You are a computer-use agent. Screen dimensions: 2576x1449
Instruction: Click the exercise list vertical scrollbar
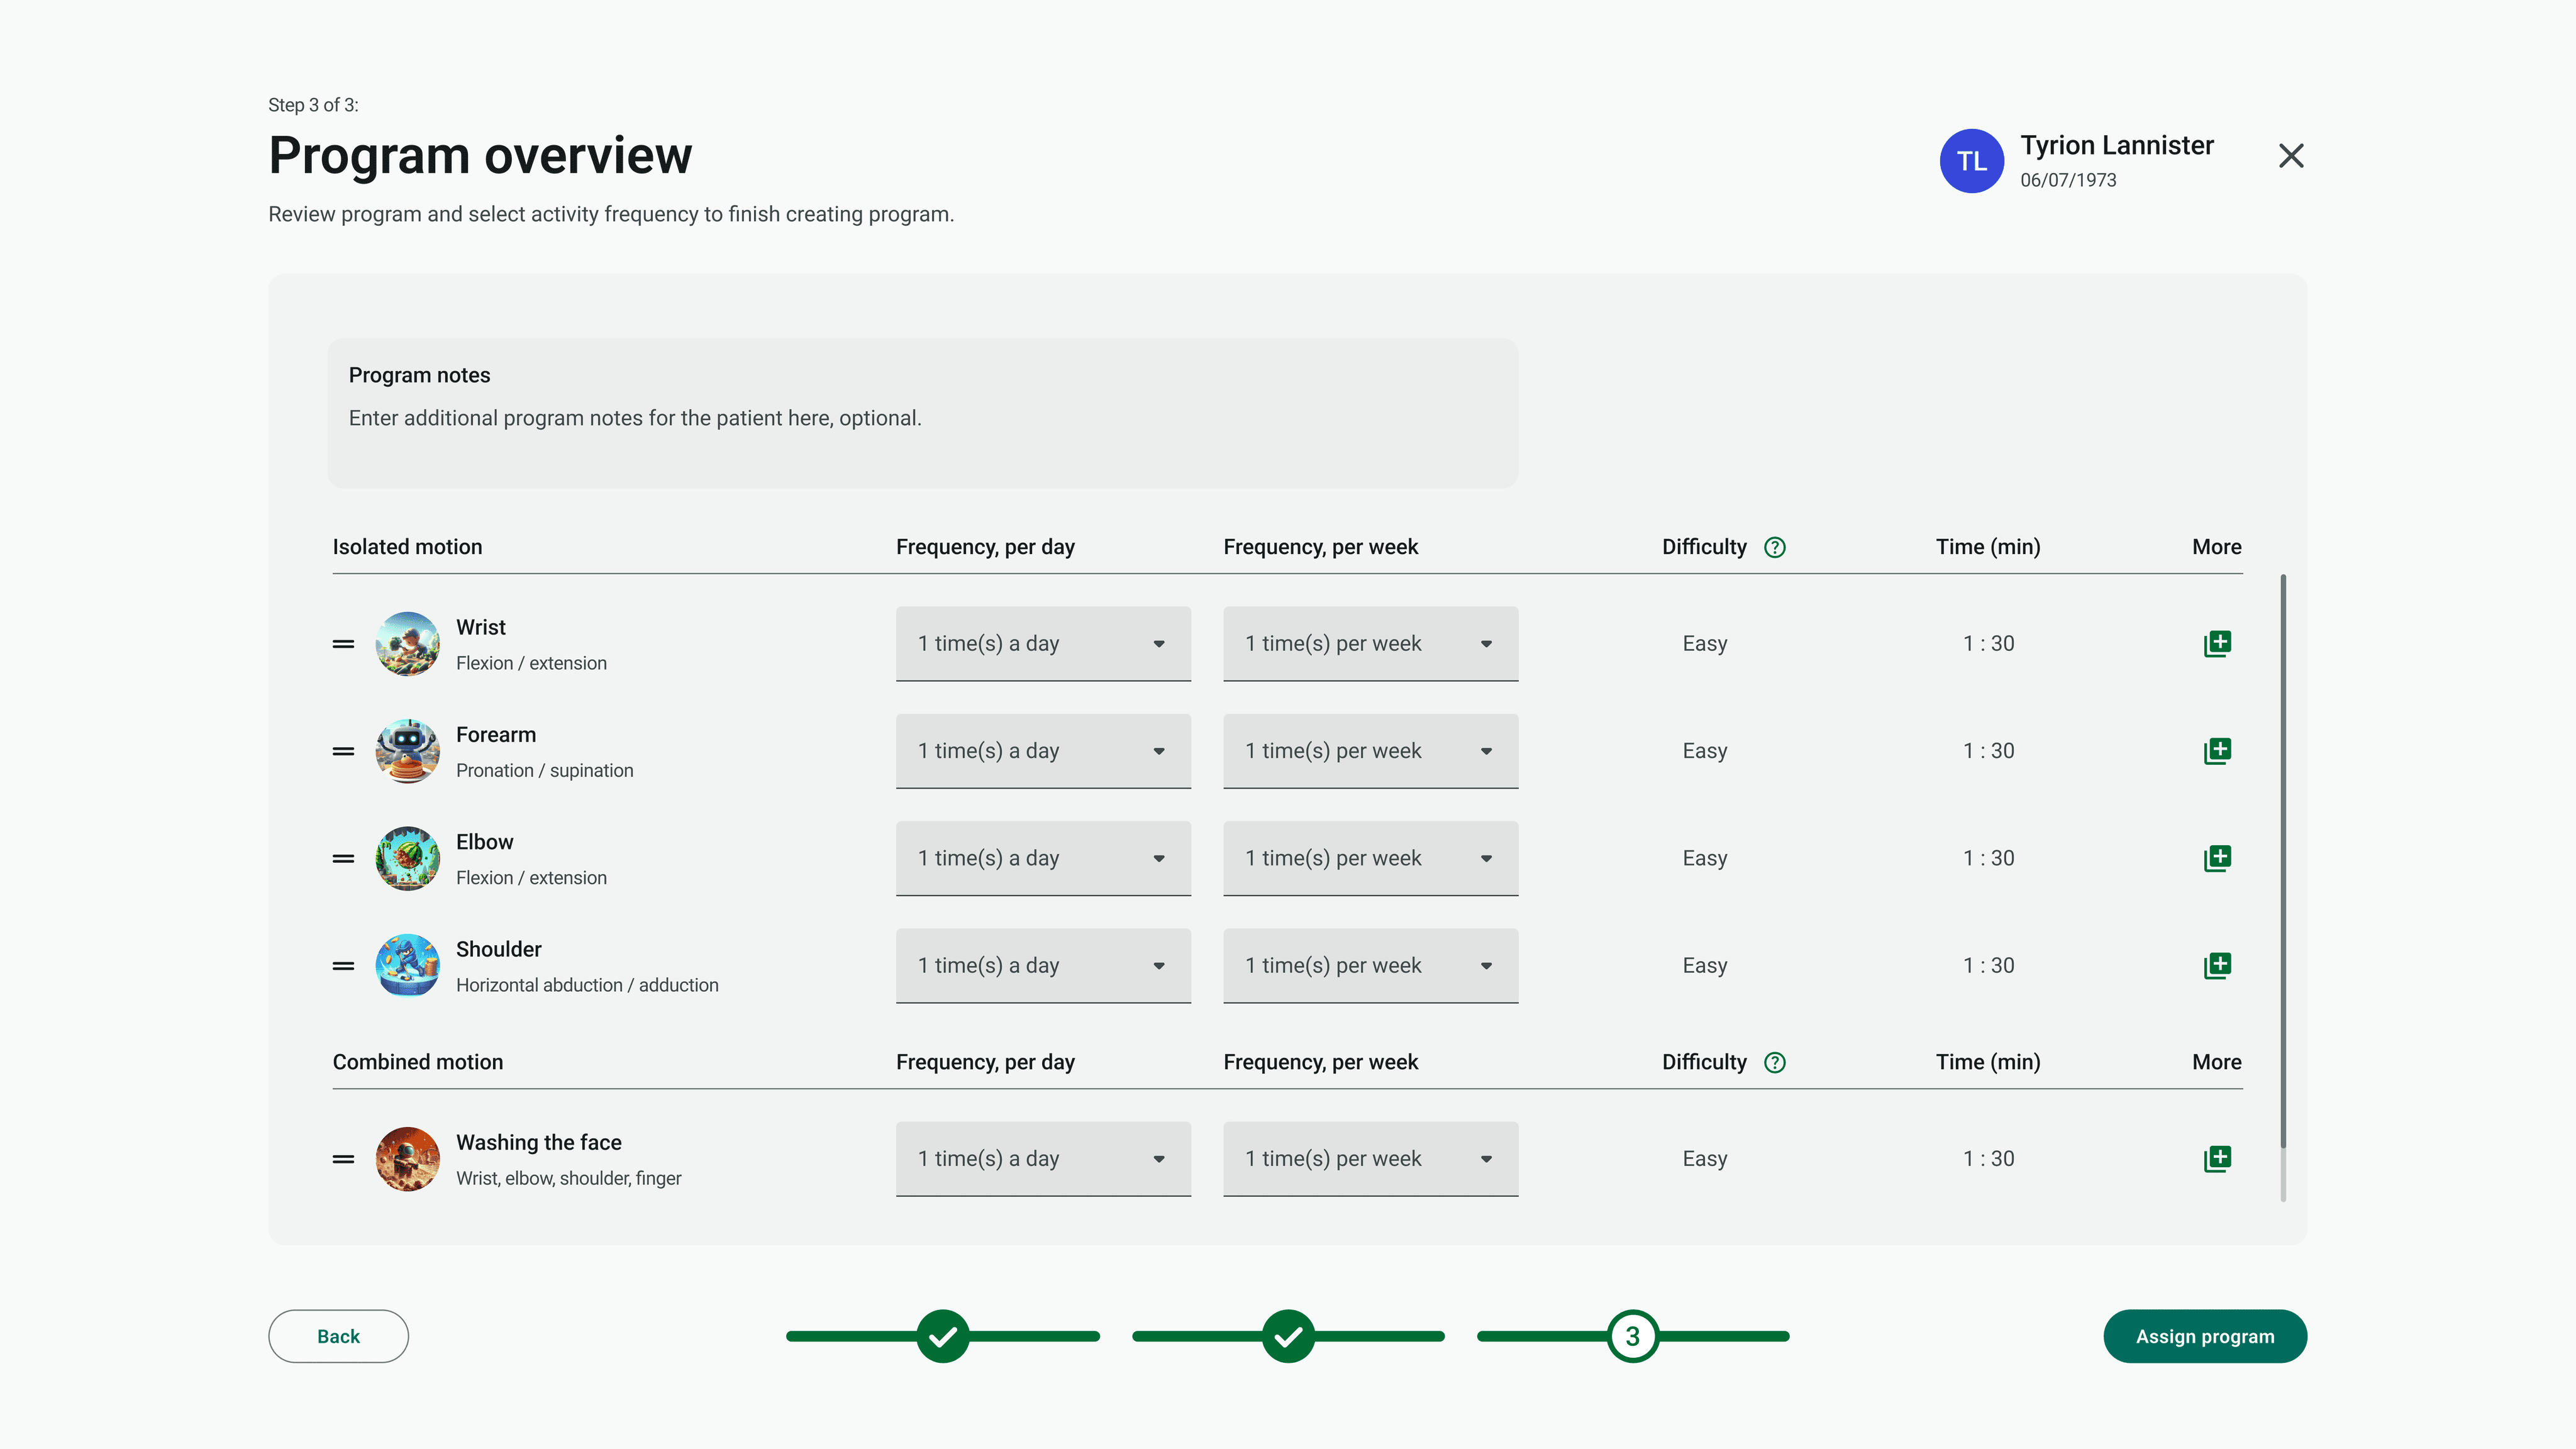coord(2282,860)
